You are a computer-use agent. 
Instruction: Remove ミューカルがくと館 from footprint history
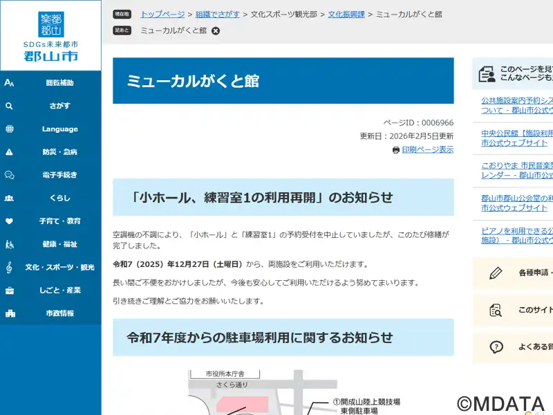point(216,31)
